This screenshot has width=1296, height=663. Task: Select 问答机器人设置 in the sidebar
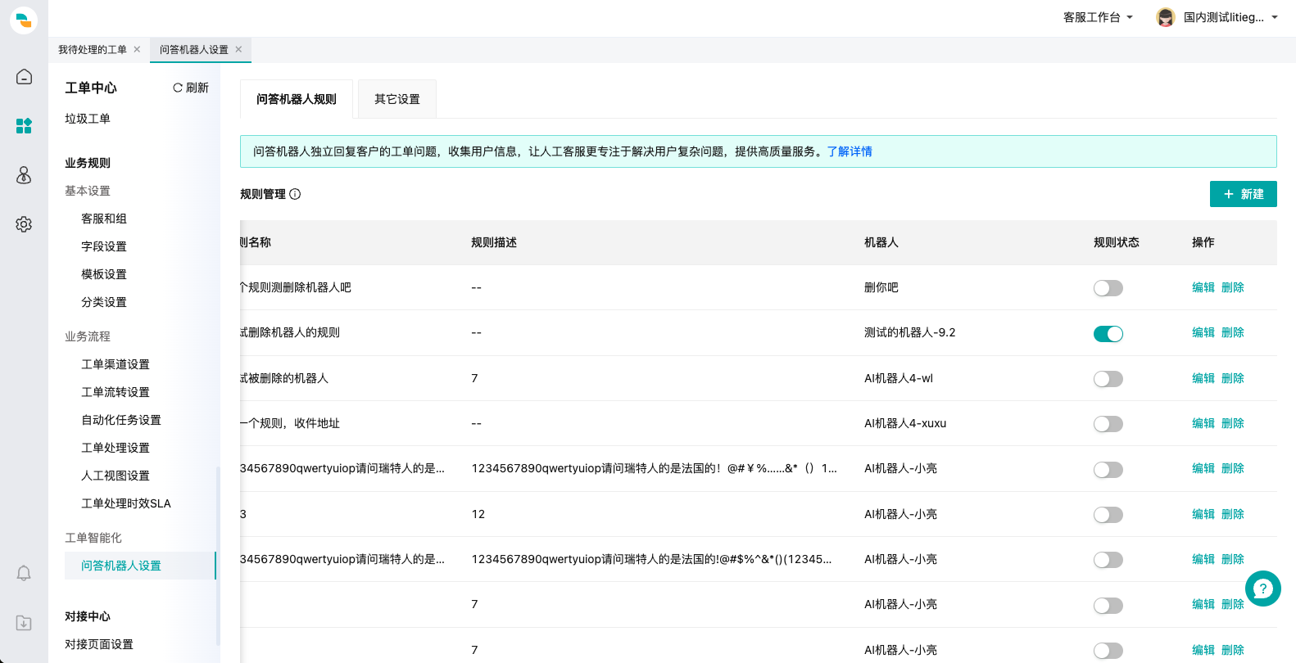pos(139,566)
